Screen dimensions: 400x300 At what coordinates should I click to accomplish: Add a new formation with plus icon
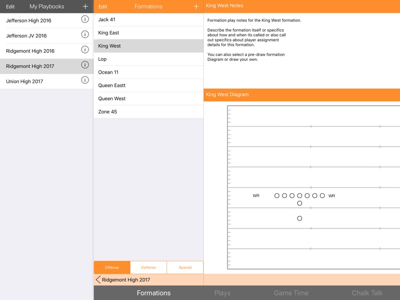(x=196, y=6)
